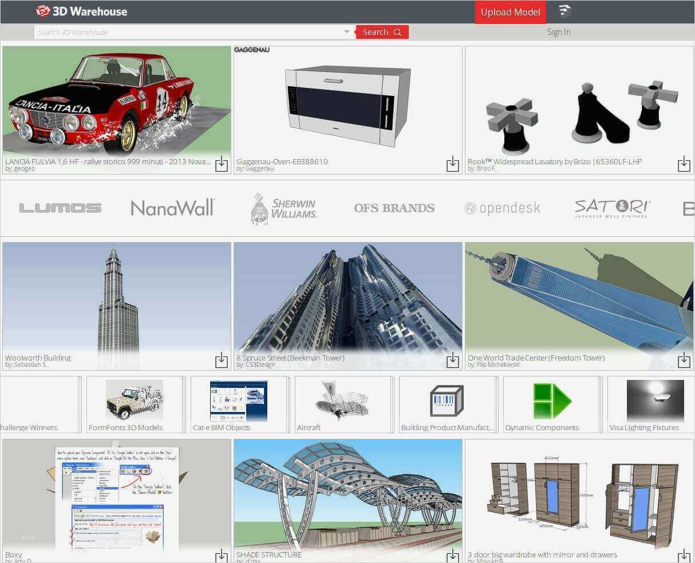Focus the Search 3D Warehouse input field
Image resolution: width=695 pixels, height=563 pixels.
(x=189, y=32)
